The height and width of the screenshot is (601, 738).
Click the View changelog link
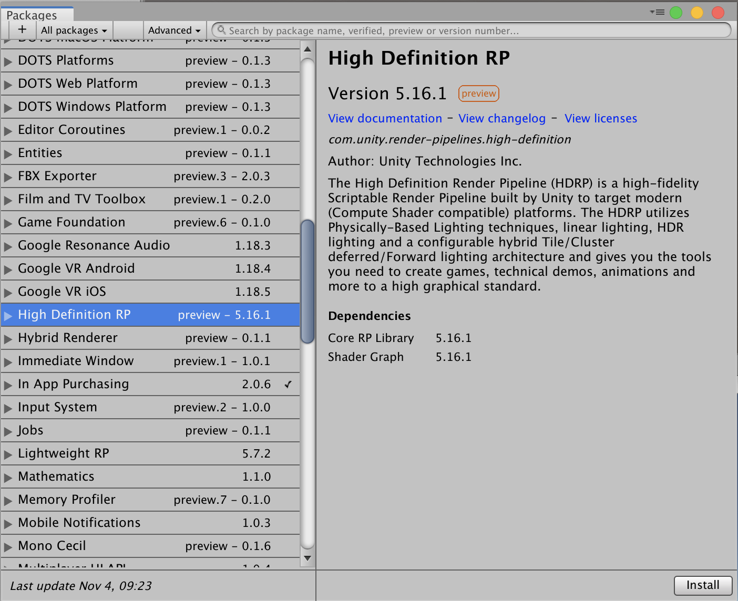coord(501,119)
